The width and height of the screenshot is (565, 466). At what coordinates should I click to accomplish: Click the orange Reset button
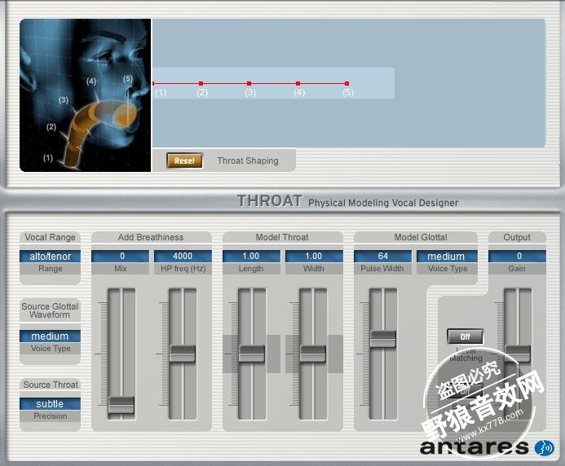[184, 160]
